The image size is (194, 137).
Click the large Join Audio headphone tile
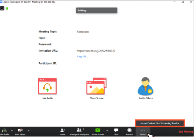(x=47, y=86)
